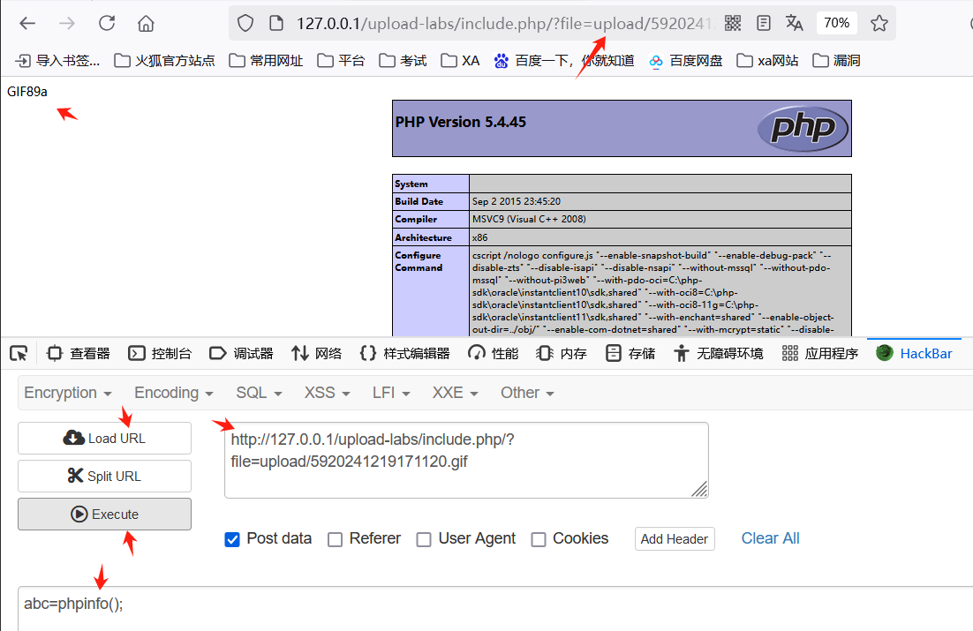
Task: Switch to the 控制台 console tab
Action: point(160,354)
